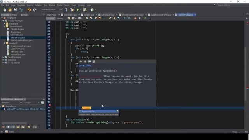Click the New File toolbar icon
The width and height of the screenshot is (249, 140).
pyautogui.click(x=5, y=10)
